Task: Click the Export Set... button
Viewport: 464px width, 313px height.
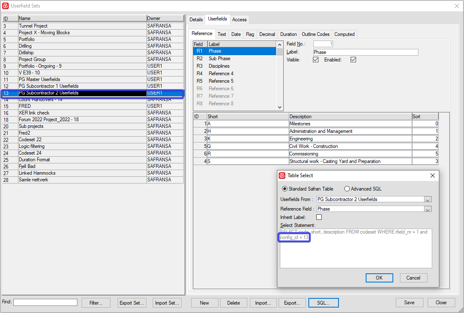Action: [x=132, y=303]
